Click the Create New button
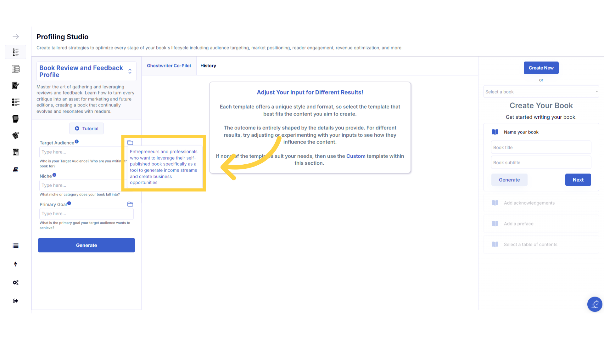604x340 pixels. point(541,68)
